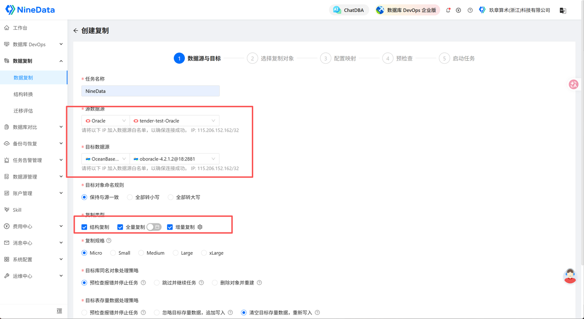Screen dimensions: 584x319
Task: Open the oboracle-4.2.1.2 target dropdown
Action: click(x=174, y=159)
